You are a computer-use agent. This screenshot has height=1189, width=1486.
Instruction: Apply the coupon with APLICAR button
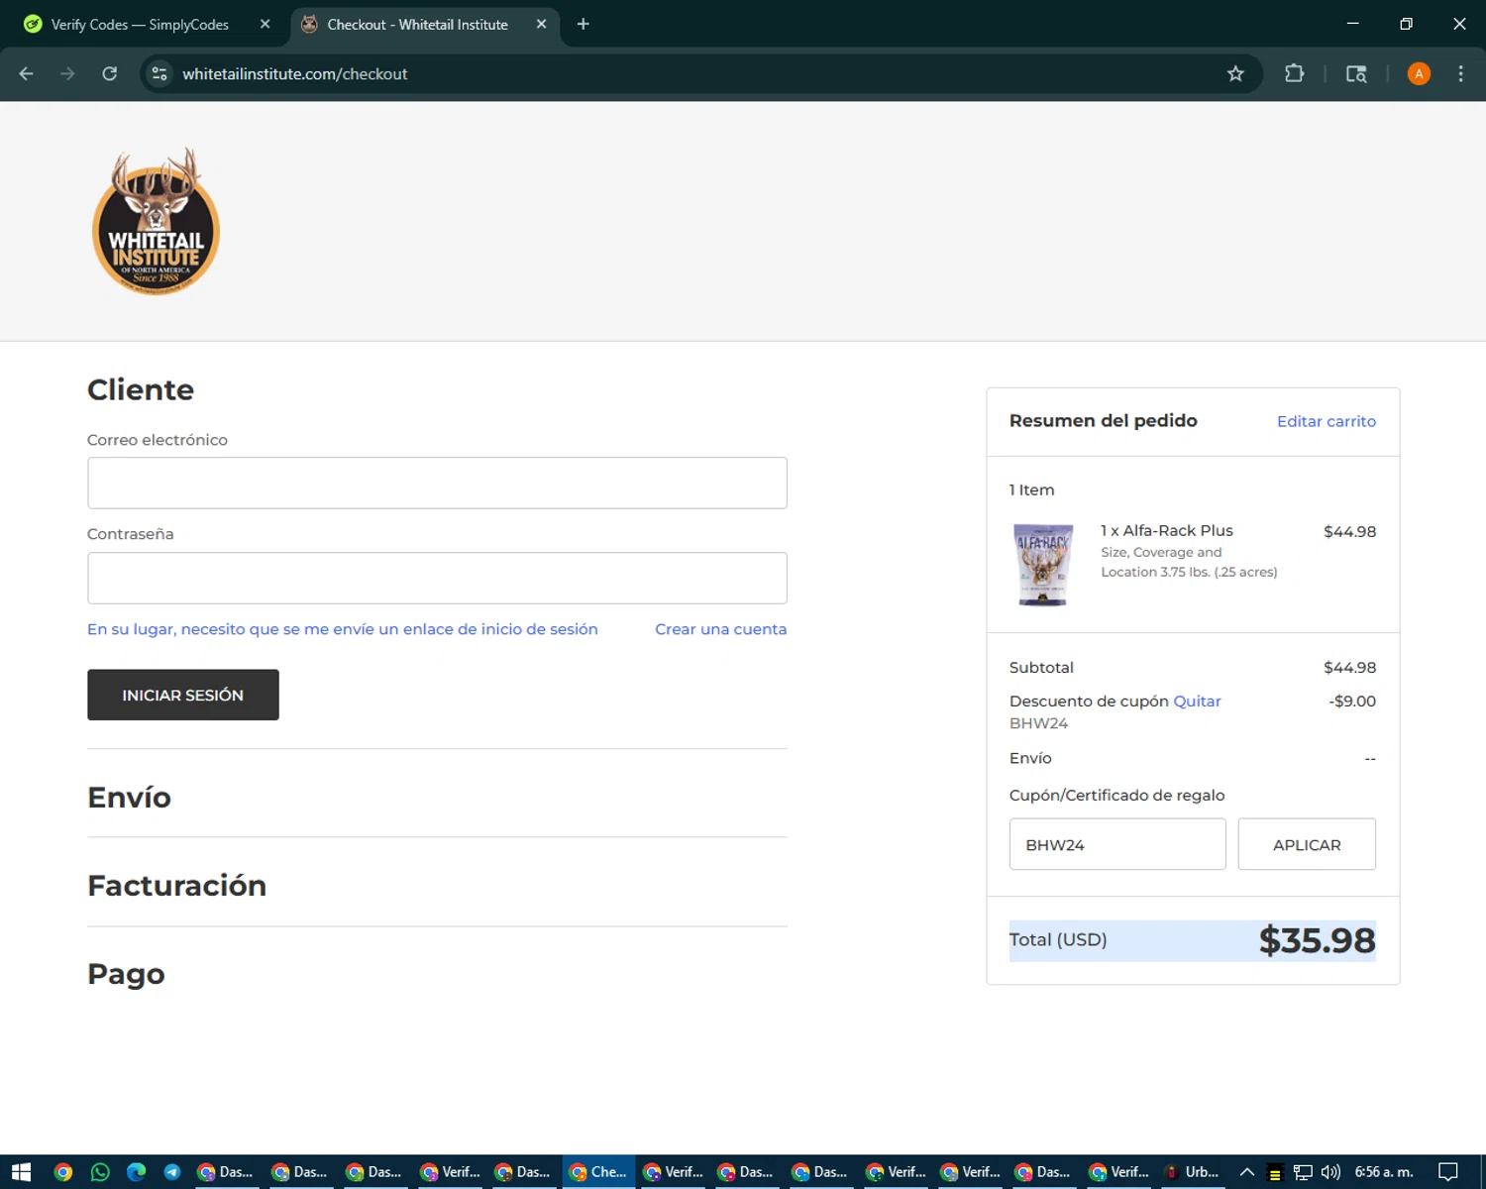coord(1307,844)
